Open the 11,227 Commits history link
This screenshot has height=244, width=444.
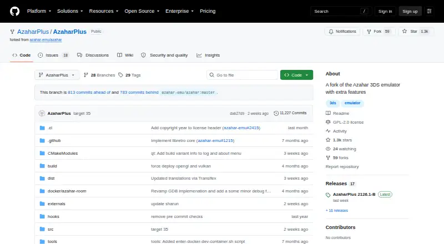290,113
